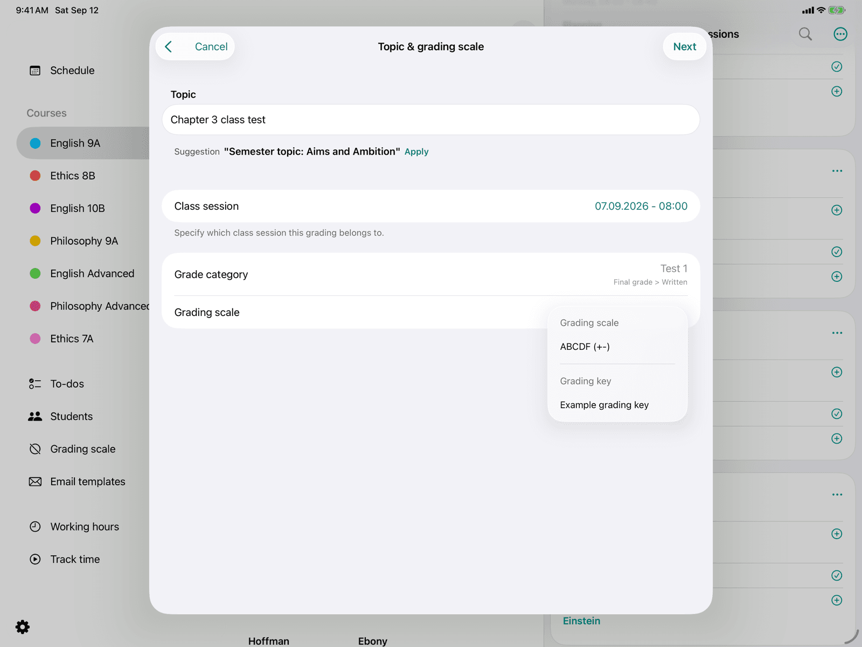
Task: Open Ethics 7A course
Action: [72, 339]
